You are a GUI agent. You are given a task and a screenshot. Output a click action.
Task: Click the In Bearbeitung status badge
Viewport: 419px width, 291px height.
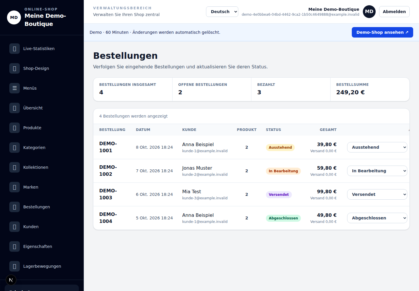tap(283, 171)
